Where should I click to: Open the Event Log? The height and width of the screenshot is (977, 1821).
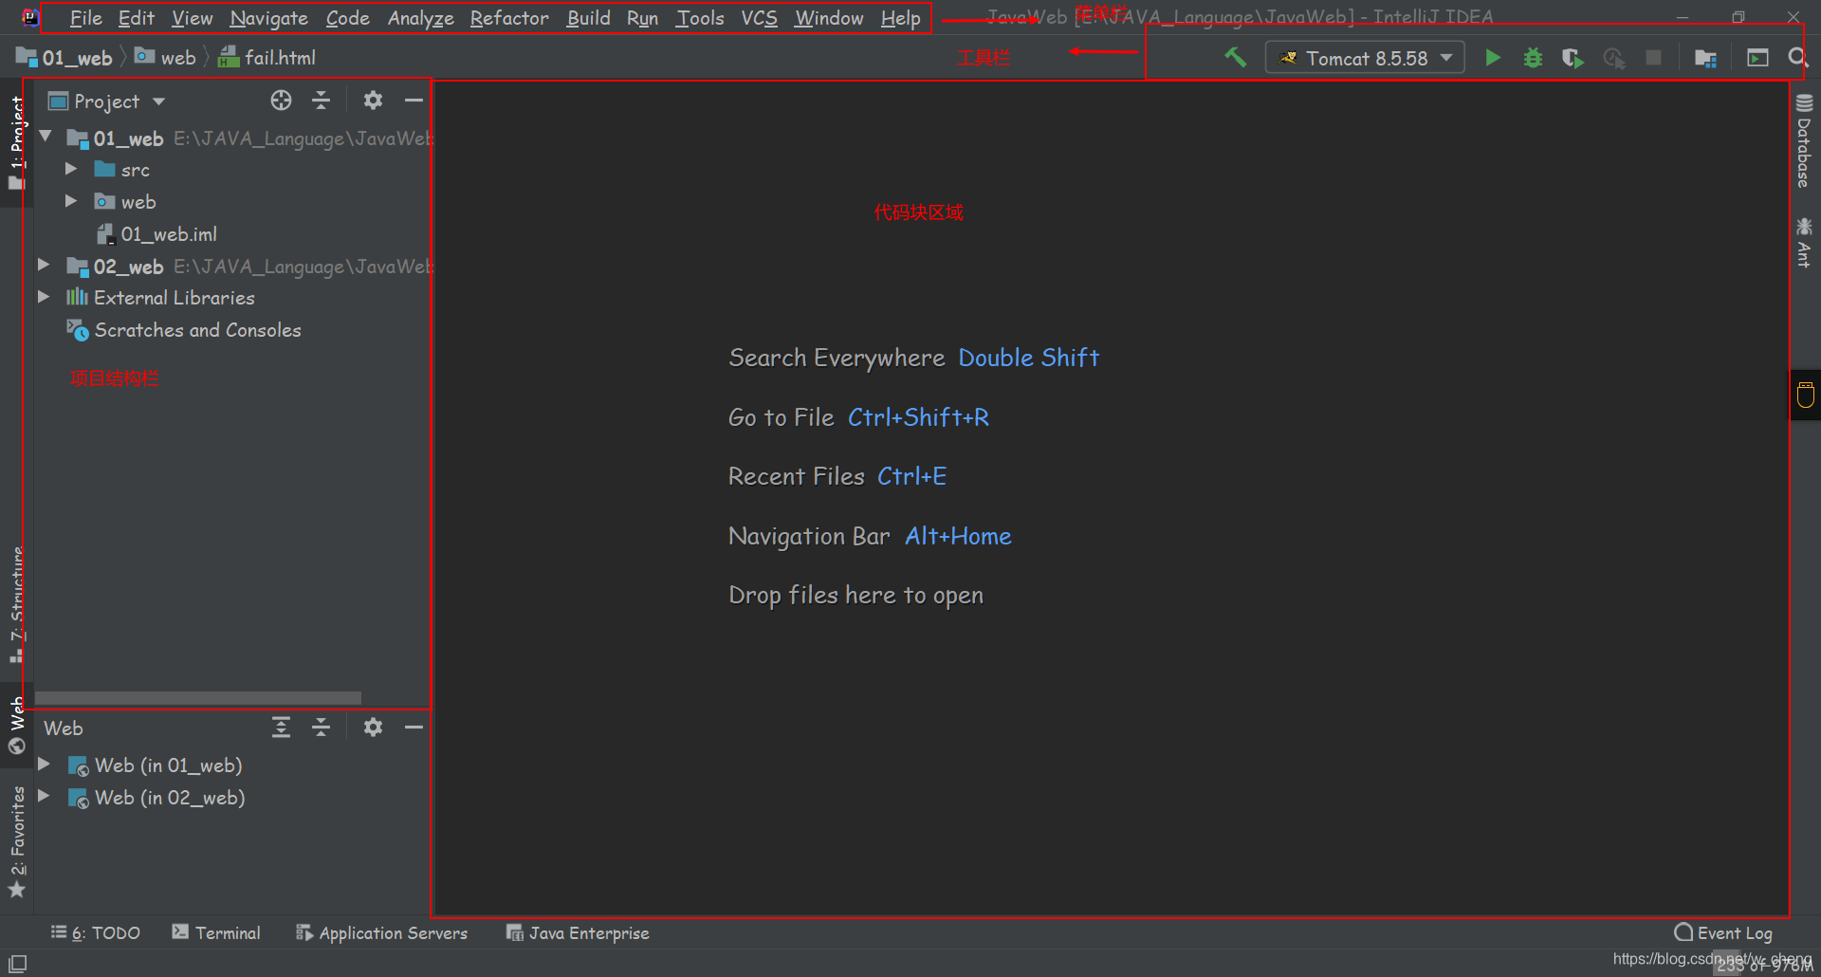[1723, 933]
